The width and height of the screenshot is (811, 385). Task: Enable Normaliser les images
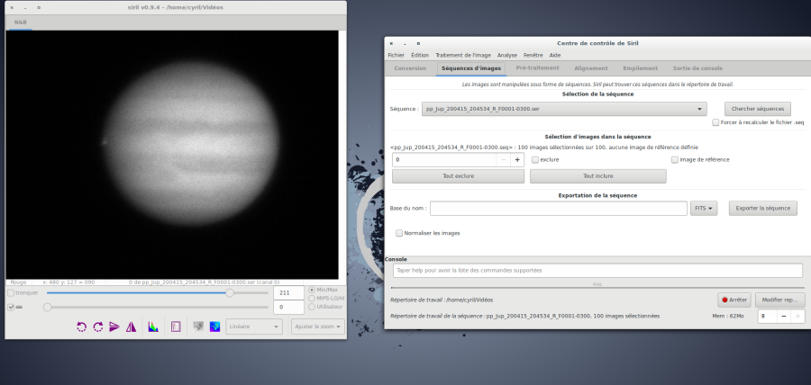click(x=399, y=233)
